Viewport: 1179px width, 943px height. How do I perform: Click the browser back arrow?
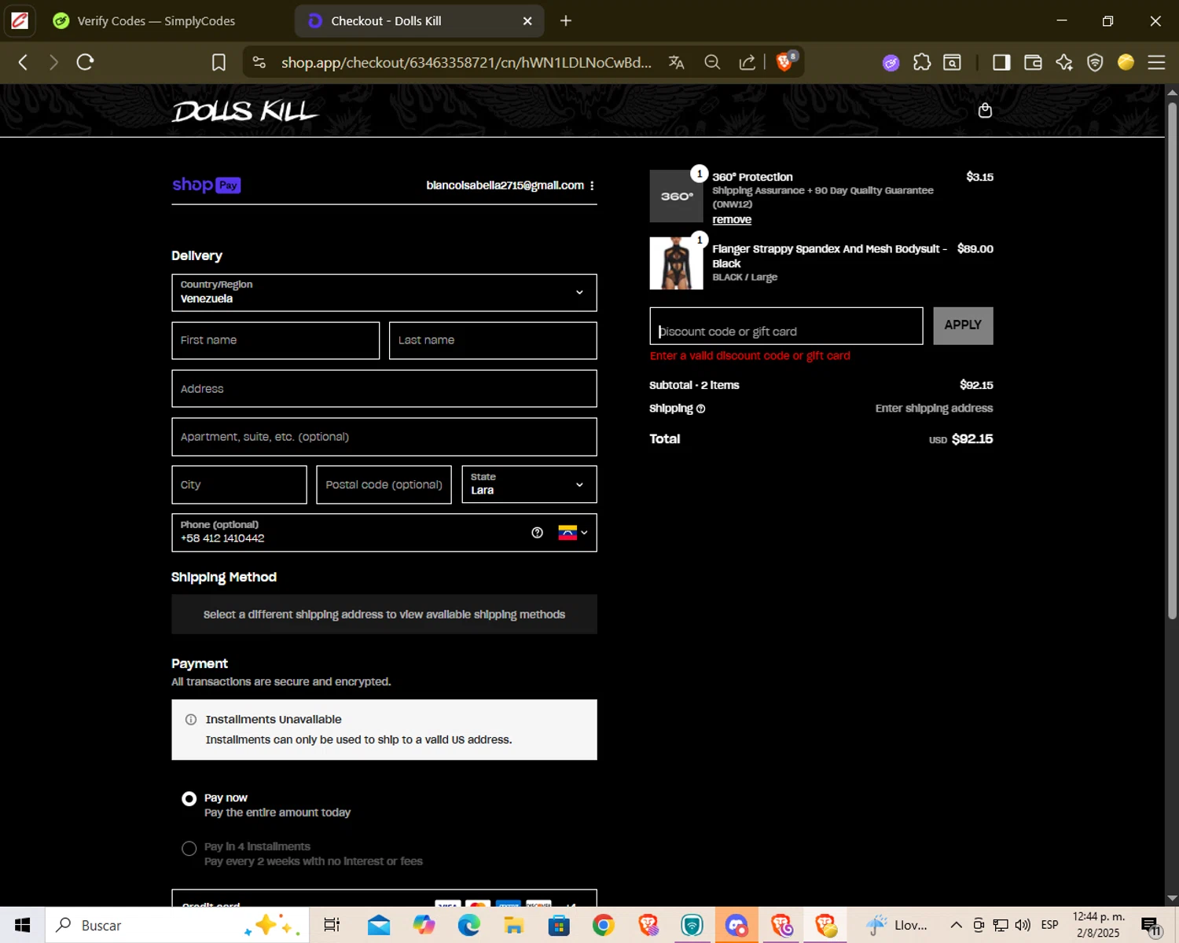coord(23,62)
